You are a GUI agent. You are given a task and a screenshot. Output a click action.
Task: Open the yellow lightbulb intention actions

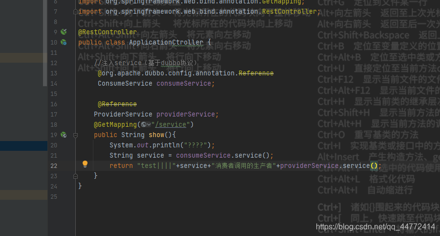pyautogui.click(x=85, y=164)
